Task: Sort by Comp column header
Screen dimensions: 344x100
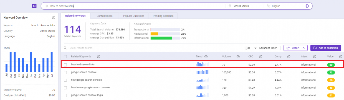Action: pyautogui.click(x=278, y=57)
